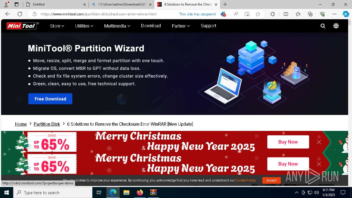
Task: Go back with the browser back arrow
Action: [8, 14]
